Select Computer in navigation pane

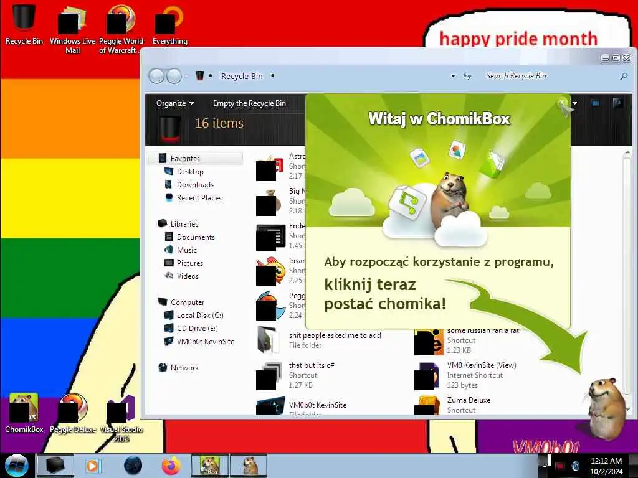(187, 302)
